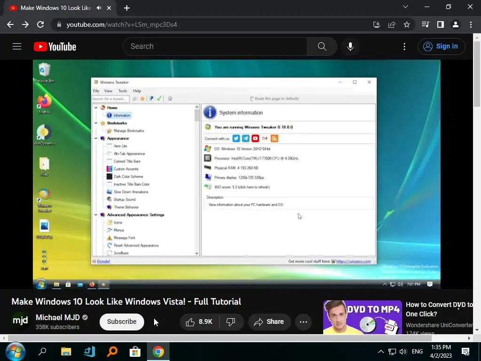Click the video title text
Screen dimensions: 481x361
tap(126, 301)
